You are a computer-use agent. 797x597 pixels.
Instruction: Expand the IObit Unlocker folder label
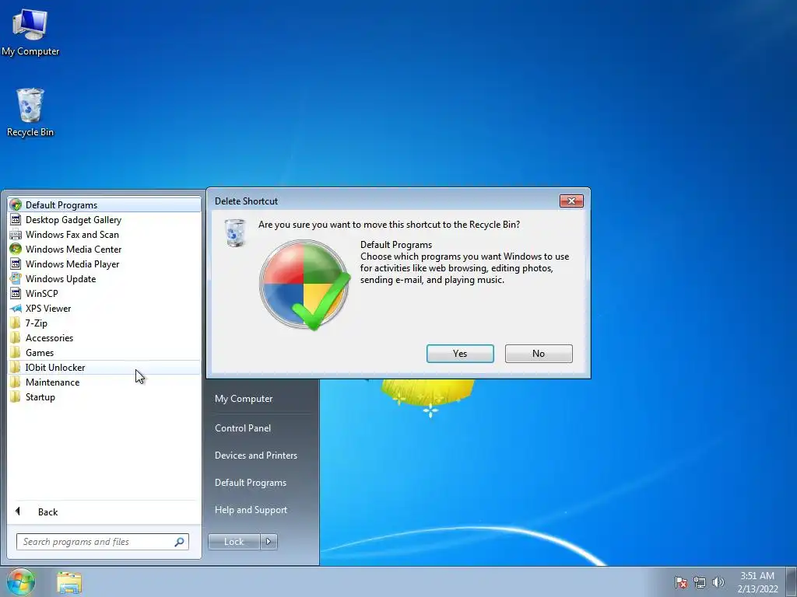(55, 367)
